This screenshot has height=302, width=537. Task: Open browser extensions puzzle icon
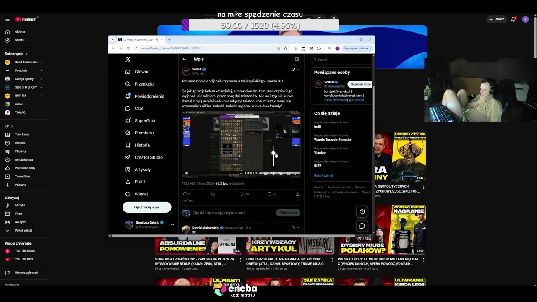pyautogui.click(x=319, y=48)
